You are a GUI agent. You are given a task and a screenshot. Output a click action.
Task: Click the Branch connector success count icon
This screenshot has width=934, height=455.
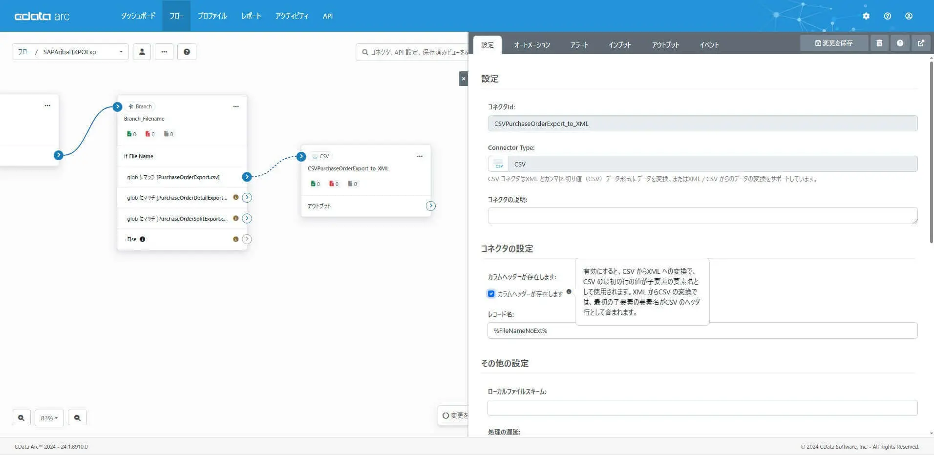coord(129,134)
